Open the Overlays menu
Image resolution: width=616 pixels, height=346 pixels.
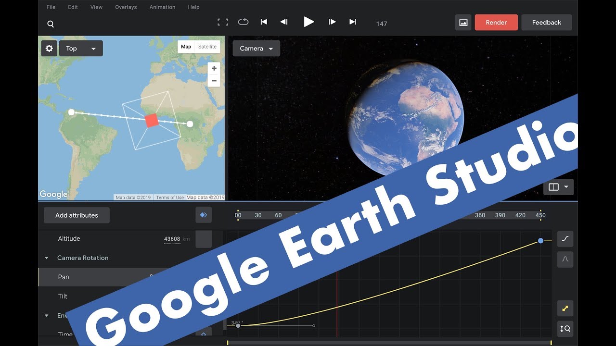126,7
